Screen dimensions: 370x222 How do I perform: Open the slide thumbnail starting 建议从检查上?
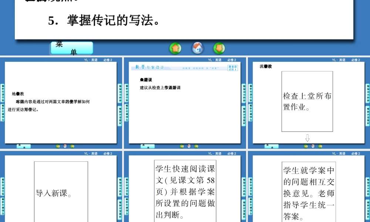pos(185,102)
